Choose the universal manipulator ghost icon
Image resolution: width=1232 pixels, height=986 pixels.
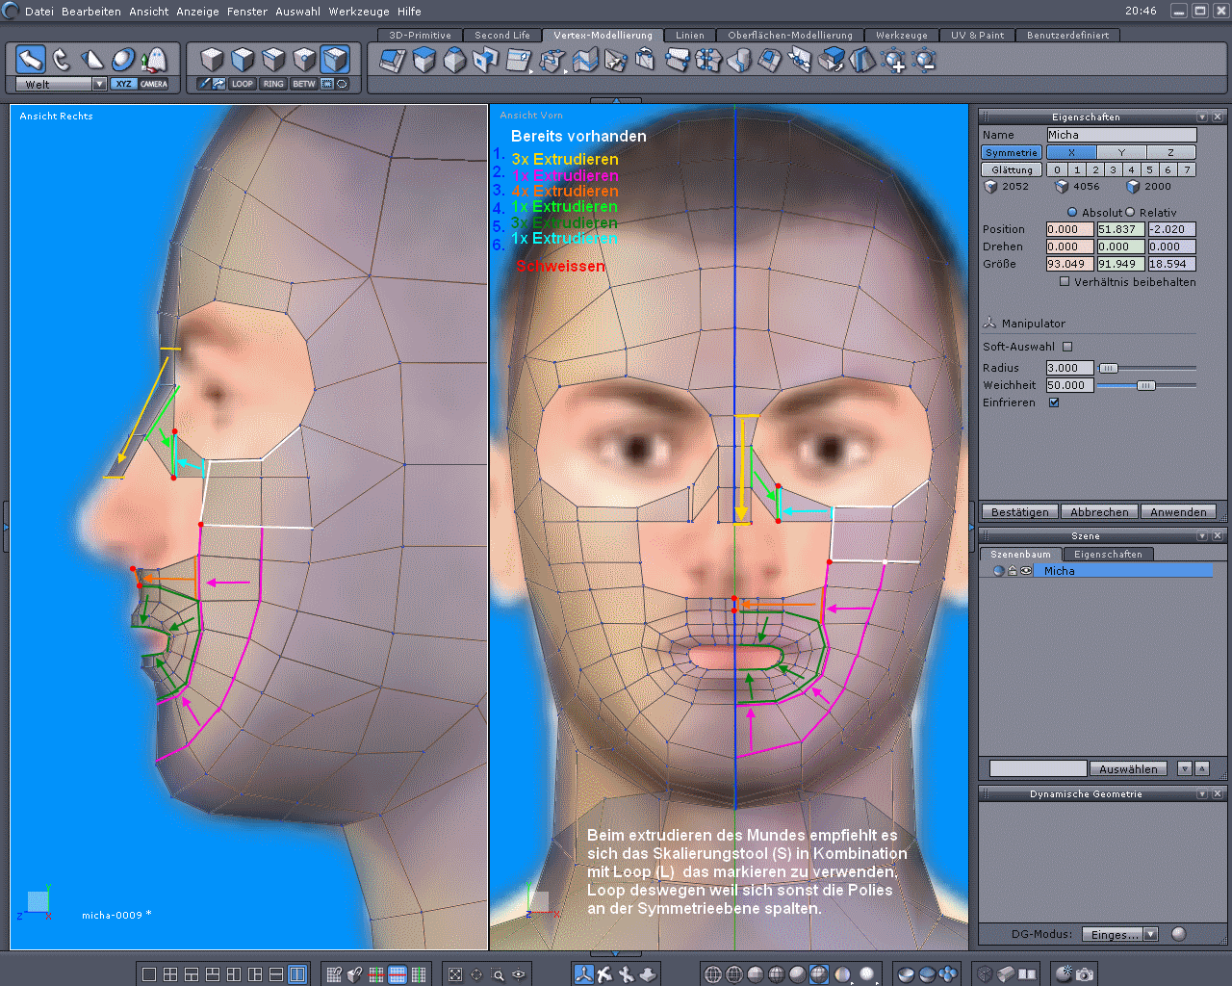coord(154,60)
